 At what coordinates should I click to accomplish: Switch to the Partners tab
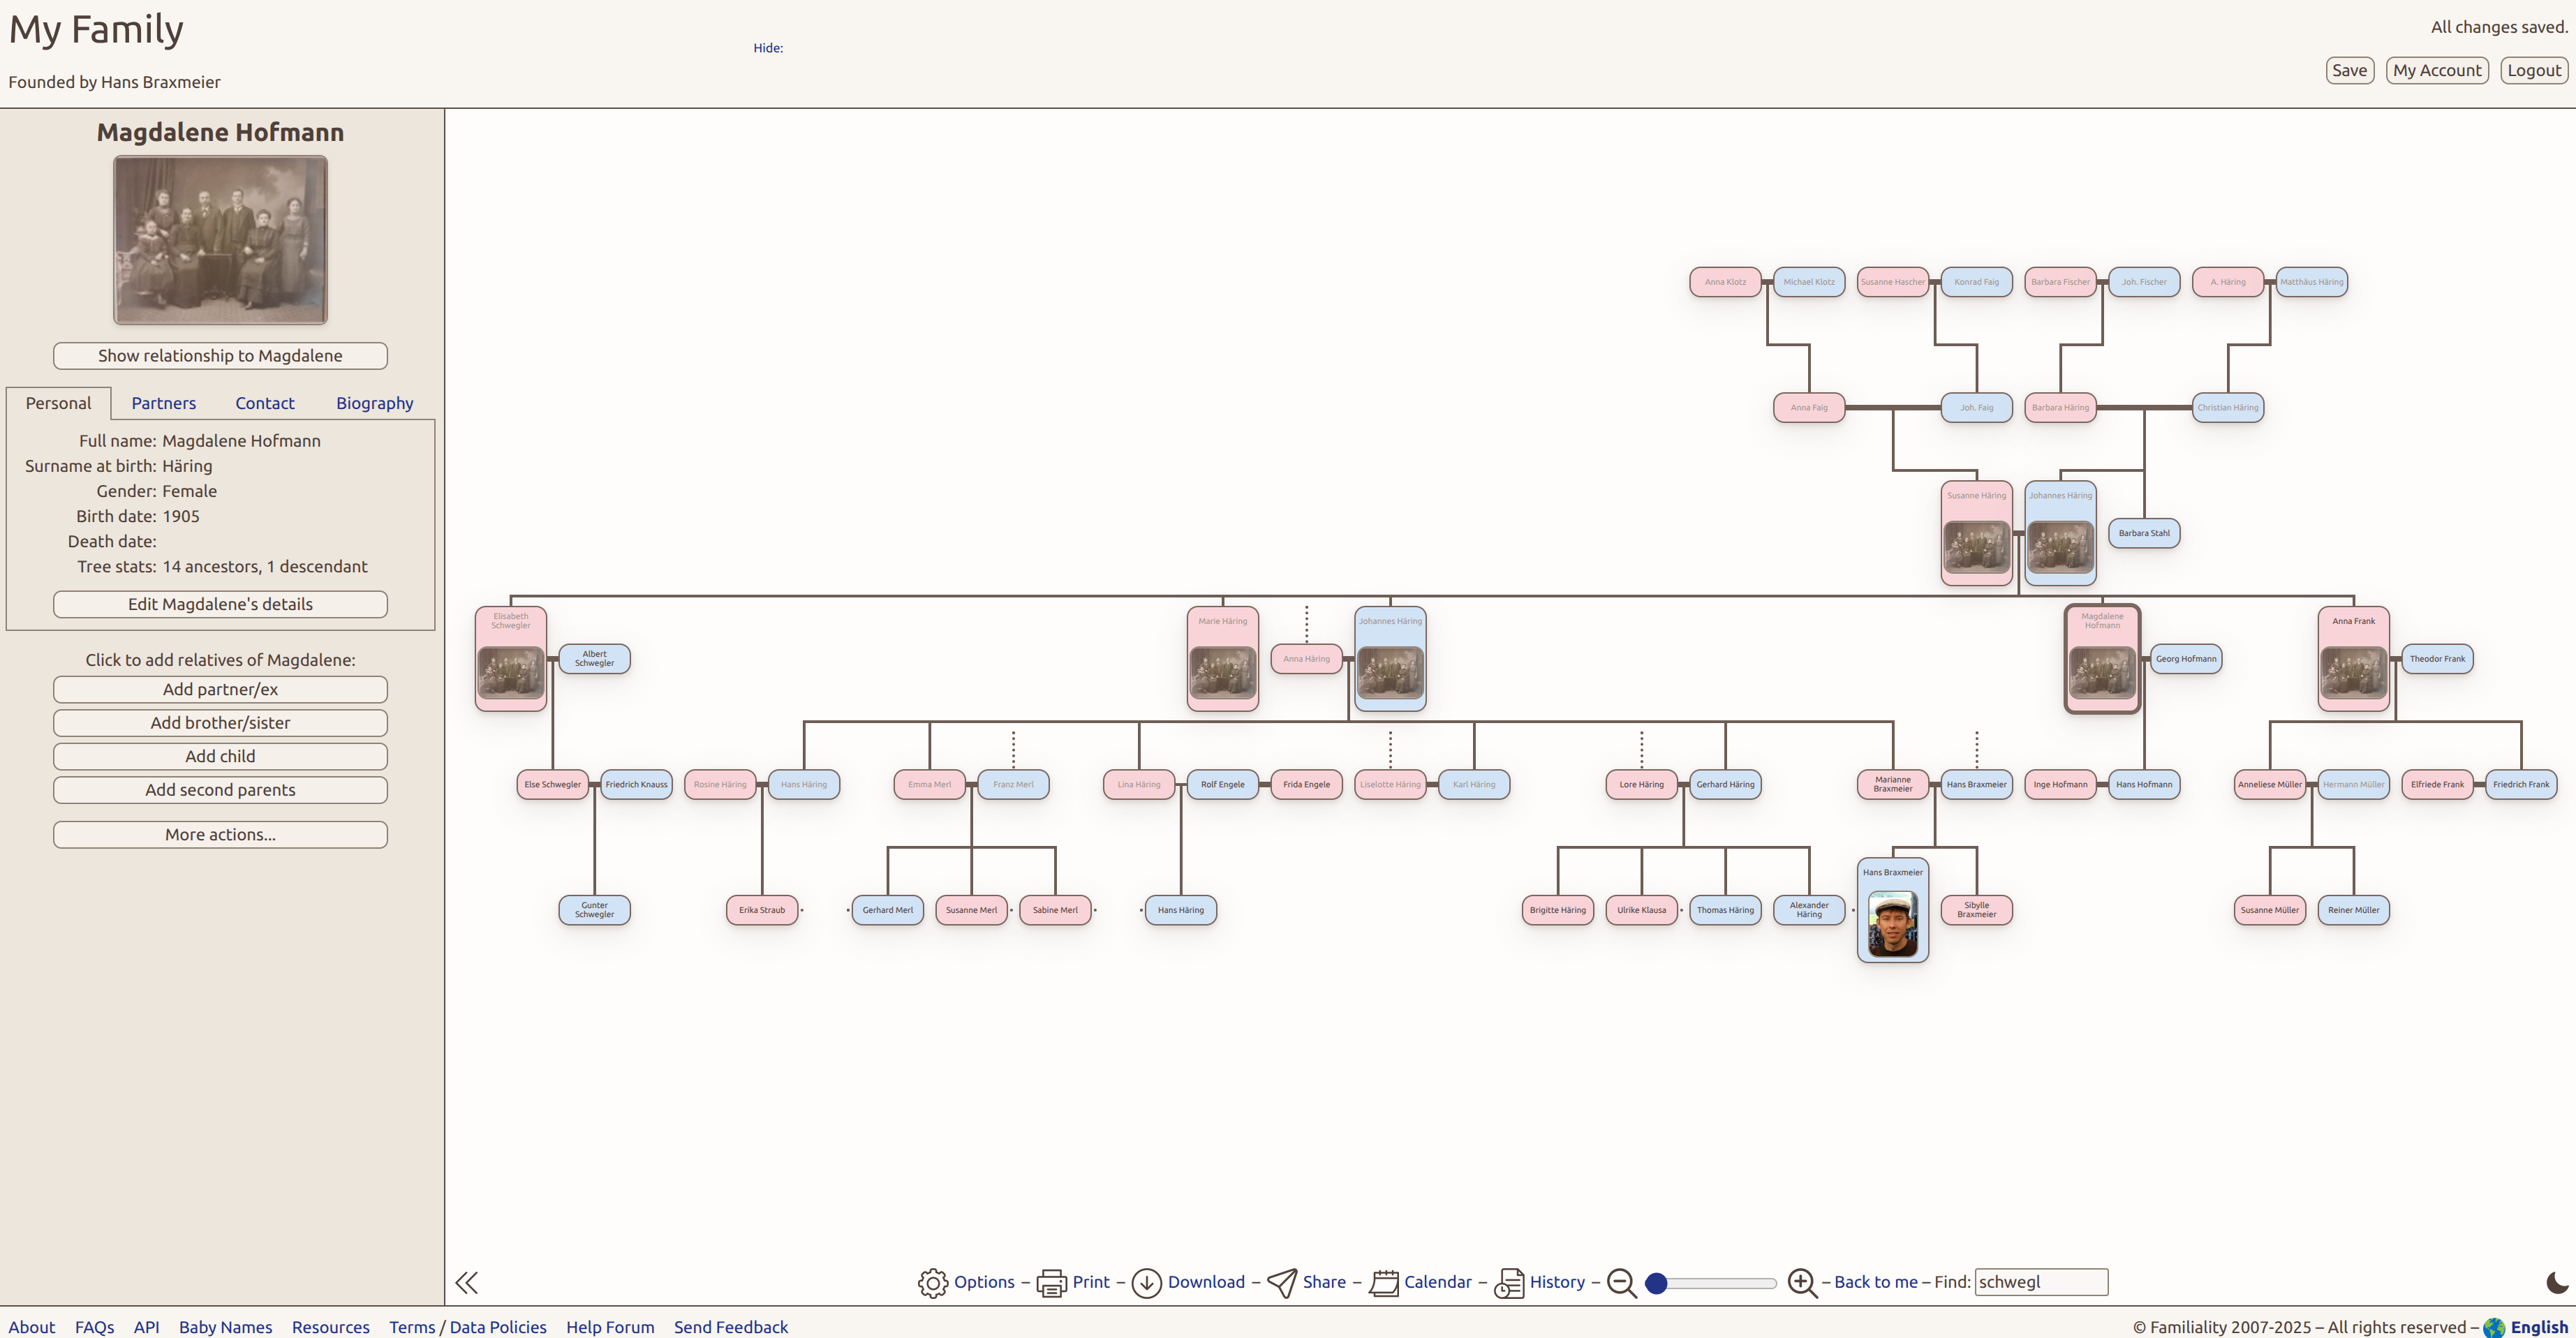(163, 403)
